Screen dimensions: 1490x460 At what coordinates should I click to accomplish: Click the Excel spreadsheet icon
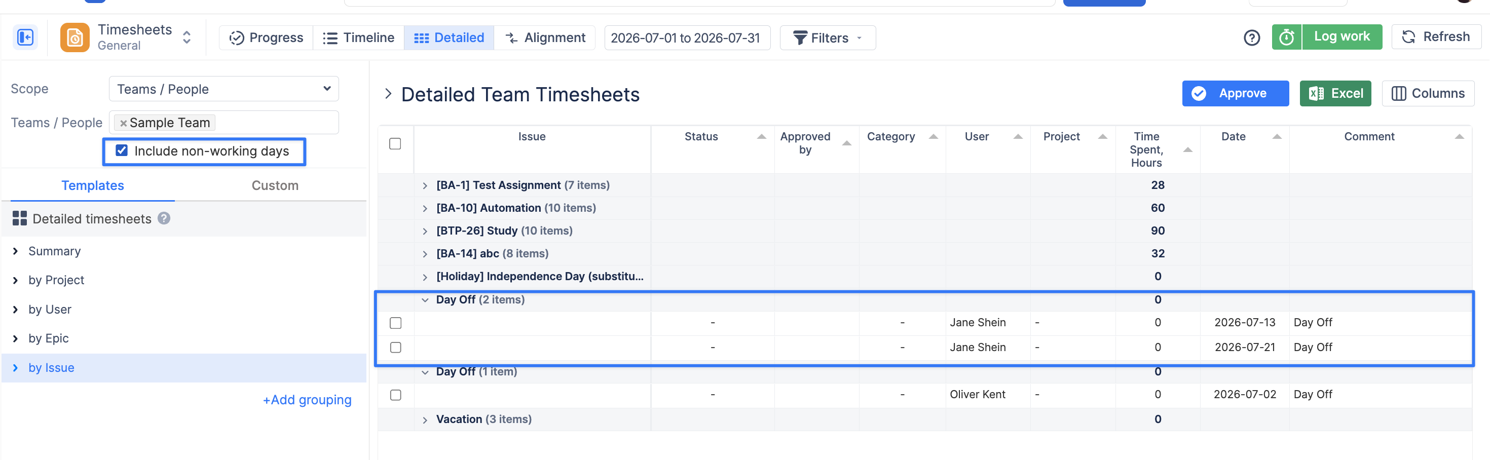[x=1317, y=93]
